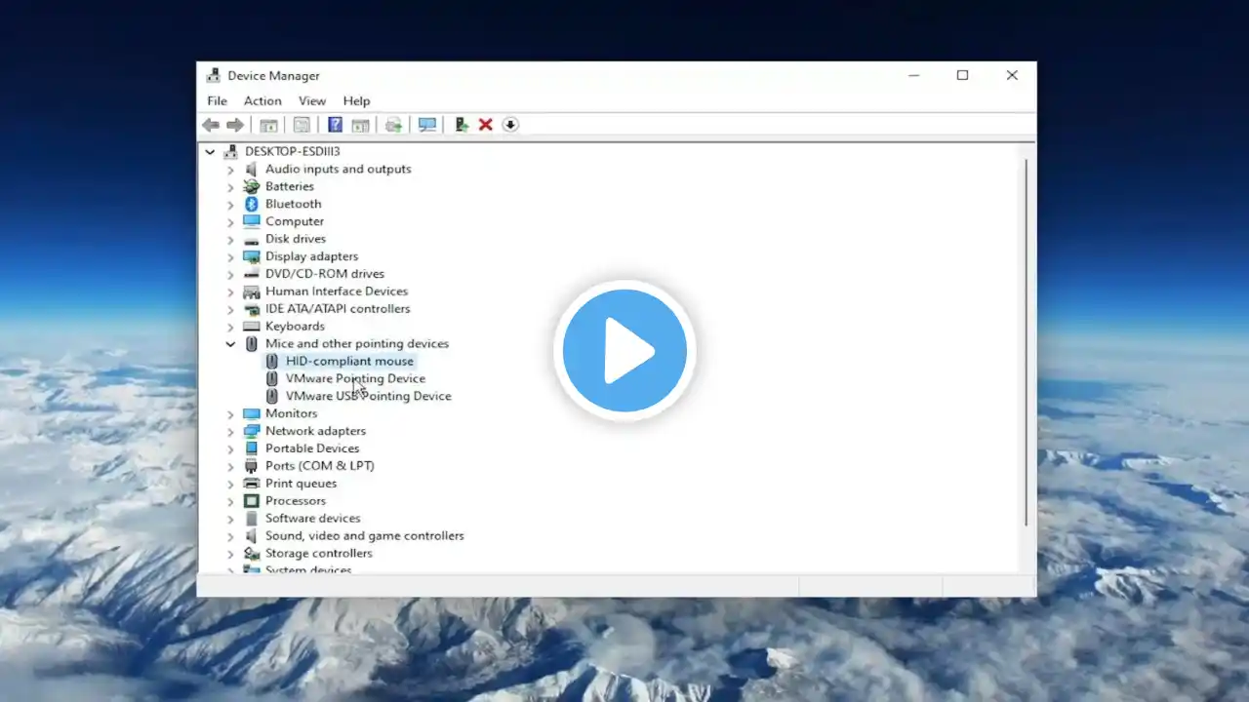The width and height of the screenshot is (1249, 702).
Task: Minimize the Device Manager window
Action: pos(914,76)
